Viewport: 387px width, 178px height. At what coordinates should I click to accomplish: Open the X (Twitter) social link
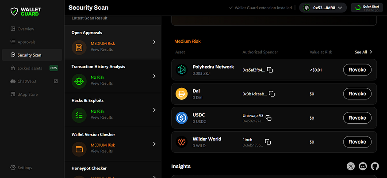coord(350,166)
